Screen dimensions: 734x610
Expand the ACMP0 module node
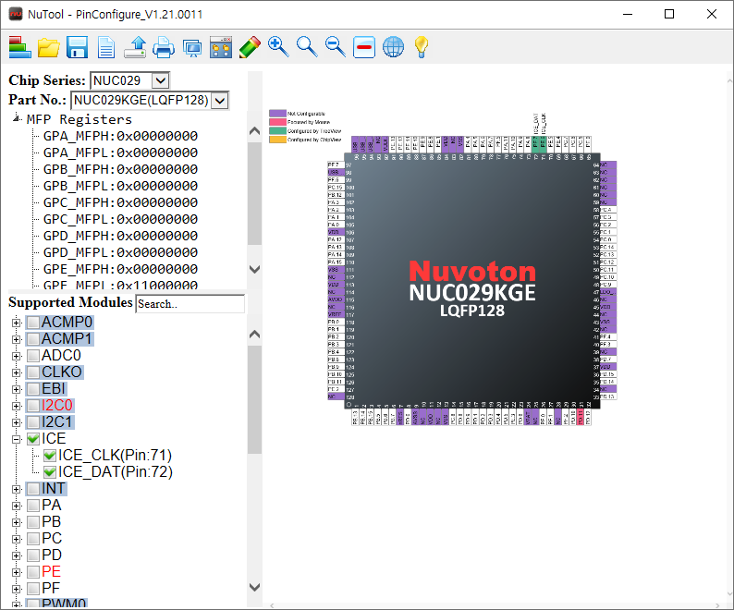[17, 323]
